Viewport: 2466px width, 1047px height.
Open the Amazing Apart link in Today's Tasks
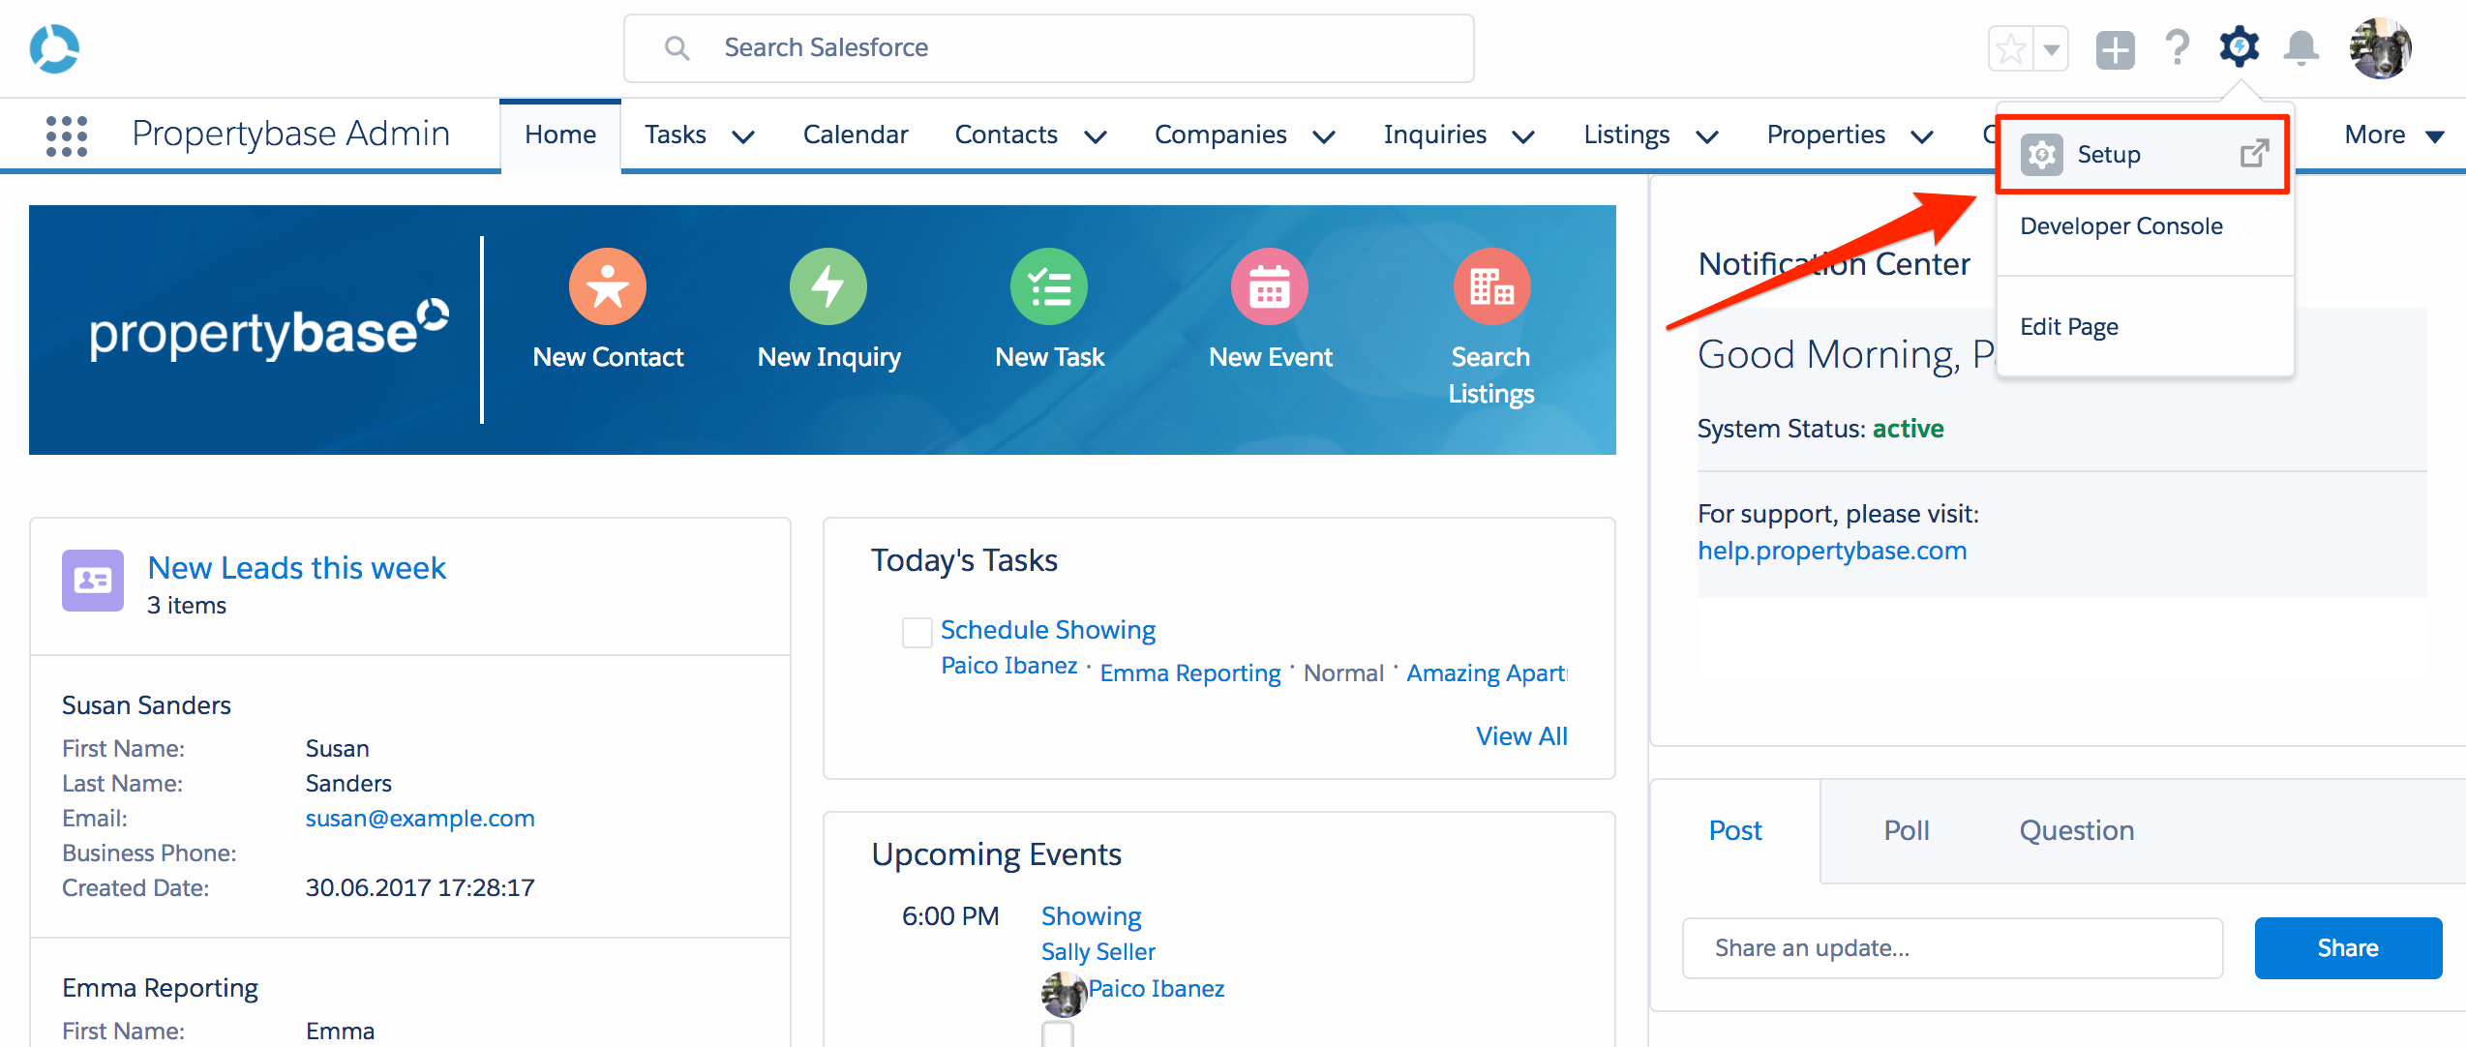pos(1487,673)
